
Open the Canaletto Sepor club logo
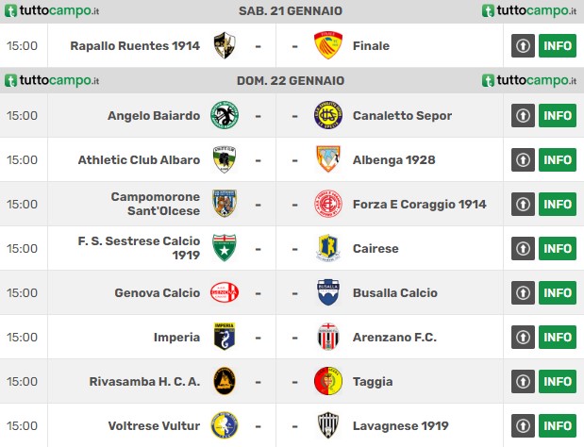click(327, 115)
